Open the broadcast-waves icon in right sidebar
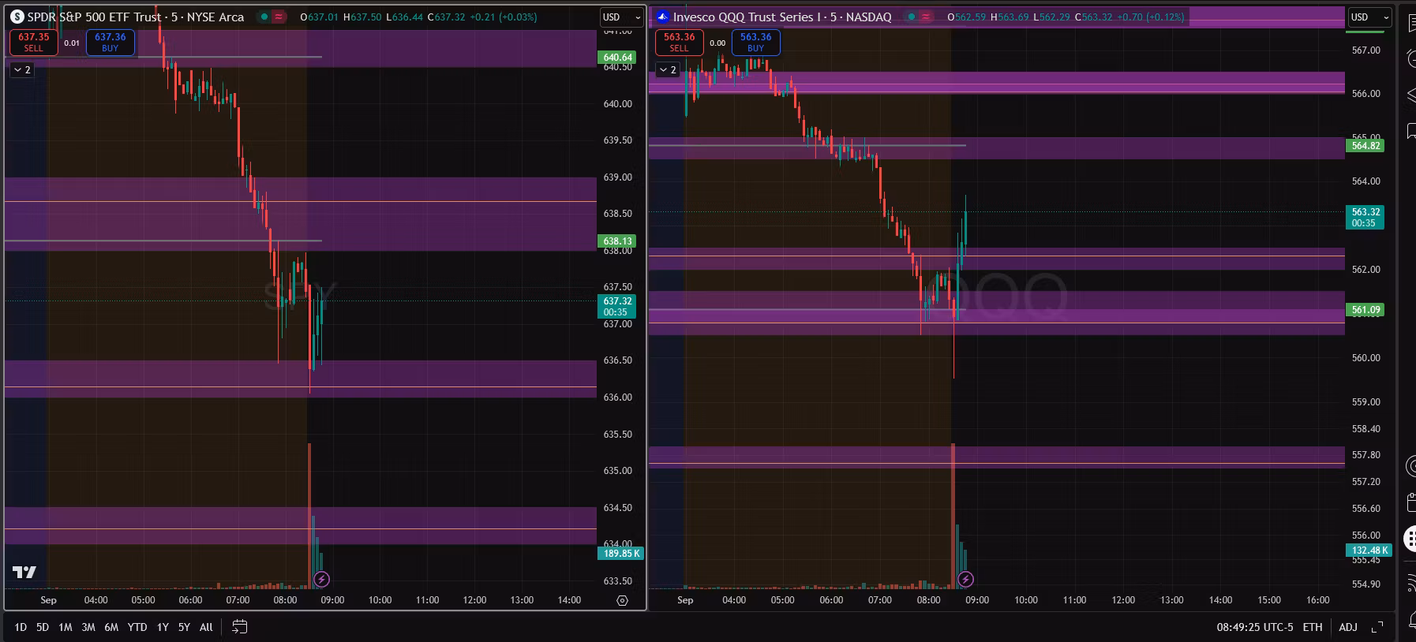1416x642 pixels. tap(1411, 583)
